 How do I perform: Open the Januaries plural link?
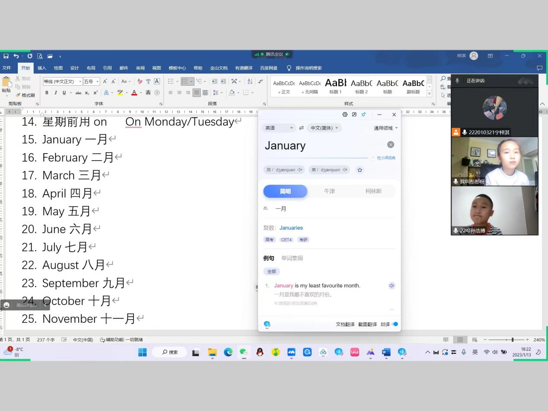[x=291, y=228]
